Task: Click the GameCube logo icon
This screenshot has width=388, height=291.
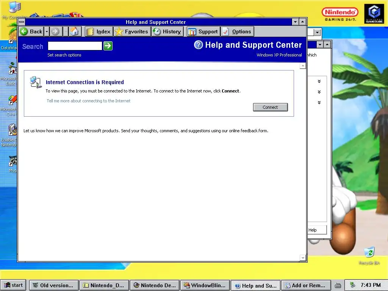Action: click(x=374, y=14)
